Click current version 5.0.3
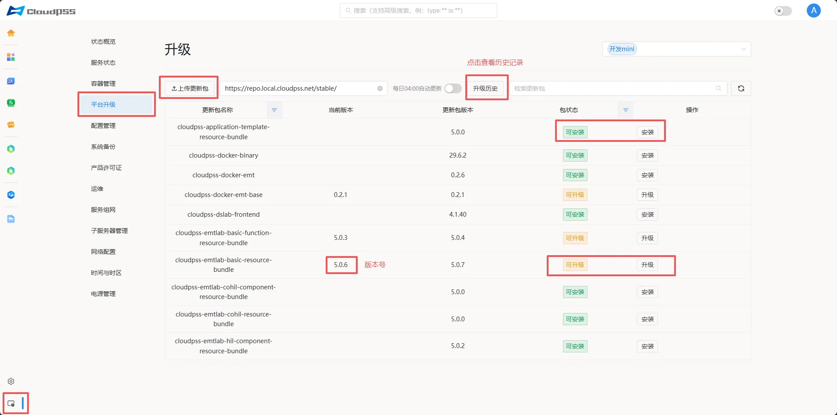Viewport: 837px width, 415px height. pos(341,238)
